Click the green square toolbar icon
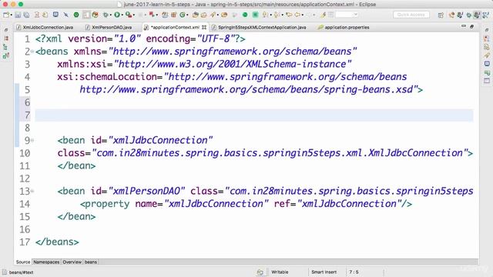 (255, 15)
